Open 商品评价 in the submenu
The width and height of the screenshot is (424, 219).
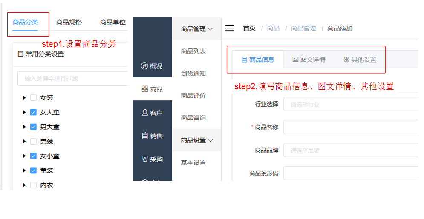[x=193, y=96]
